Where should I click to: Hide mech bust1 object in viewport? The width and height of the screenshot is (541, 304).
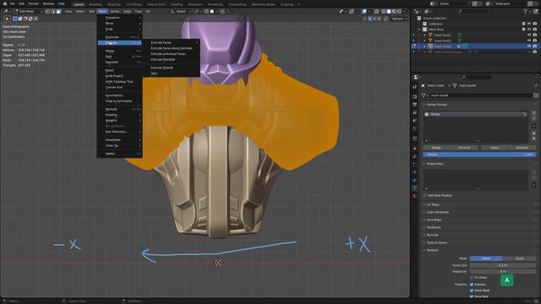(x=529, y=35)
